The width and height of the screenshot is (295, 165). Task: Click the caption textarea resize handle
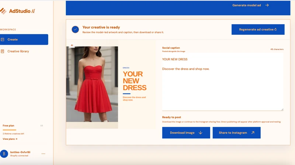282,109
